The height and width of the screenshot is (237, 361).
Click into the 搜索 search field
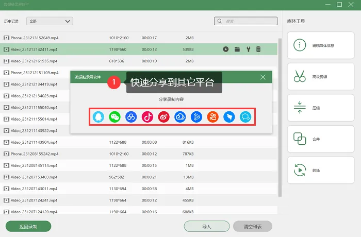246,21
